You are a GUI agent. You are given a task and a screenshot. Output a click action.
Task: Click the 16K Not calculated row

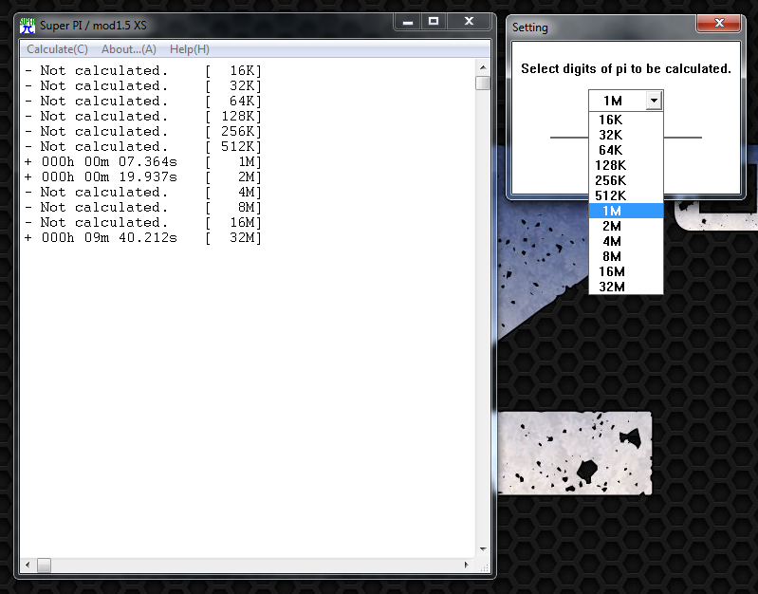pos(143,70)
